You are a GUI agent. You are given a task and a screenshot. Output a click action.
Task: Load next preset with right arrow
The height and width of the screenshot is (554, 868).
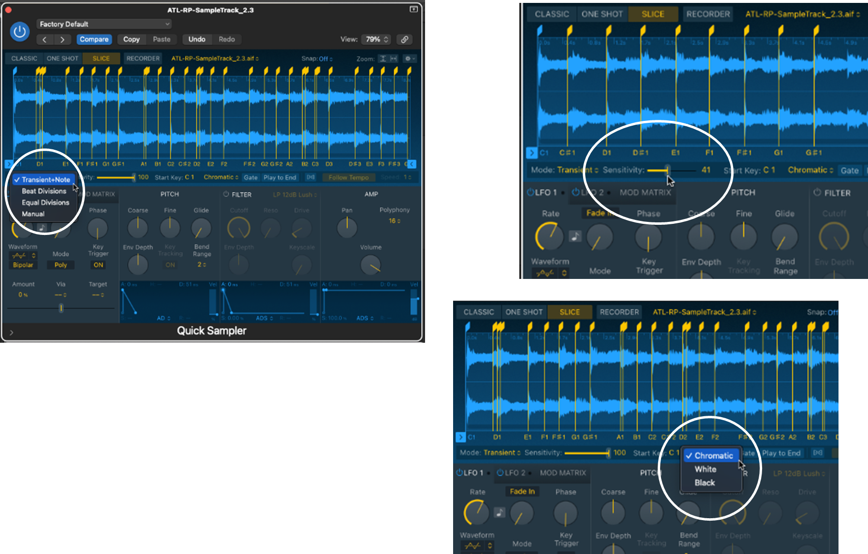(x=62, y=40)
